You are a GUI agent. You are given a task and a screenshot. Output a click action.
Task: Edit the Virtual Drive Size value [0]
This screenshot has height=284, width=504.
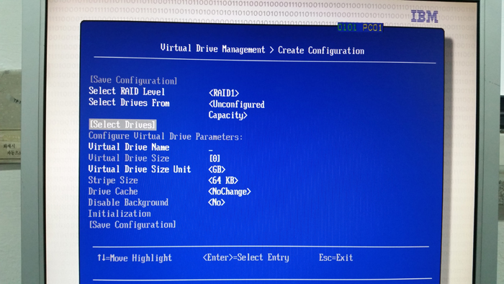point(215,159)
